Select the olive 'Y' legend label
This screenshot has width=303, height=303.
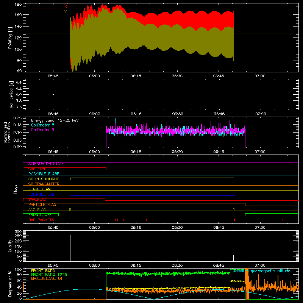66,12
